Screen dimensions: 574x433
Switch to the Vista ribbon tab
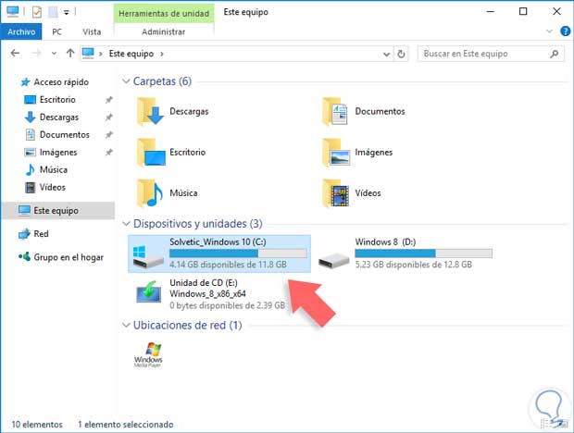click(x=92, y=31)
